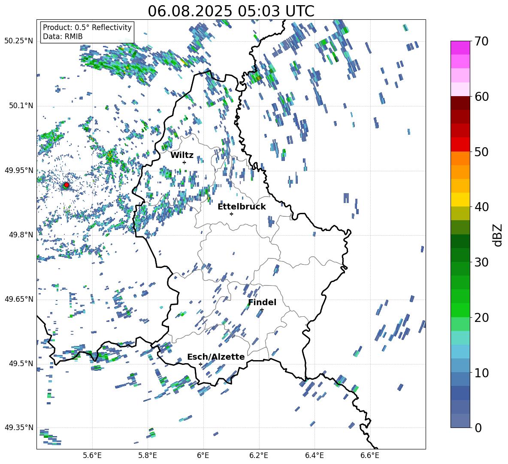508x464 pixels.
Task: Click the dBZ colorbar label
Action: (498, 235)
